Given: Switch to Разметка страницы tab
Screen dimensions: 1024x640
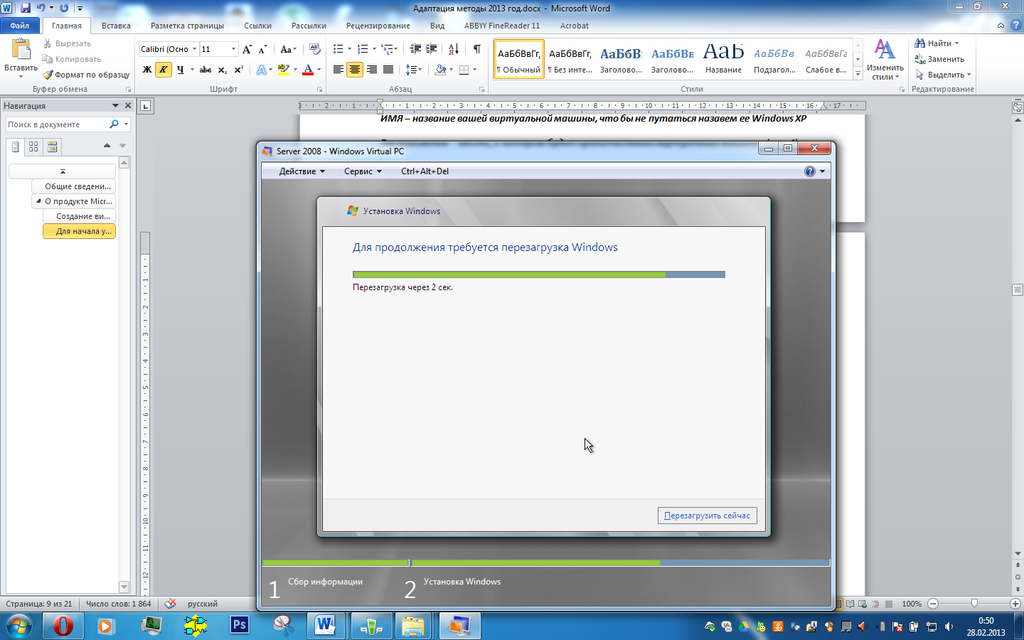Looking at the screenshot, I should pos(187,26).
